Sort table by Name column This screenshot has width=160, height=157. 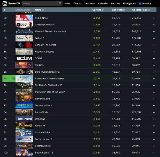pyautogui.click(x=39, y=10)
